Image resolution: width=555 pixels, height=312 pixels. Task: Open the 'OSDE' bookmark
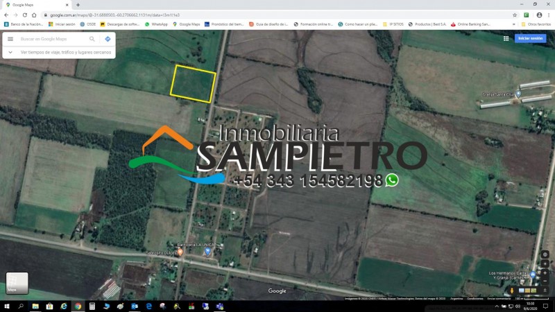click(x=88, y=24)
